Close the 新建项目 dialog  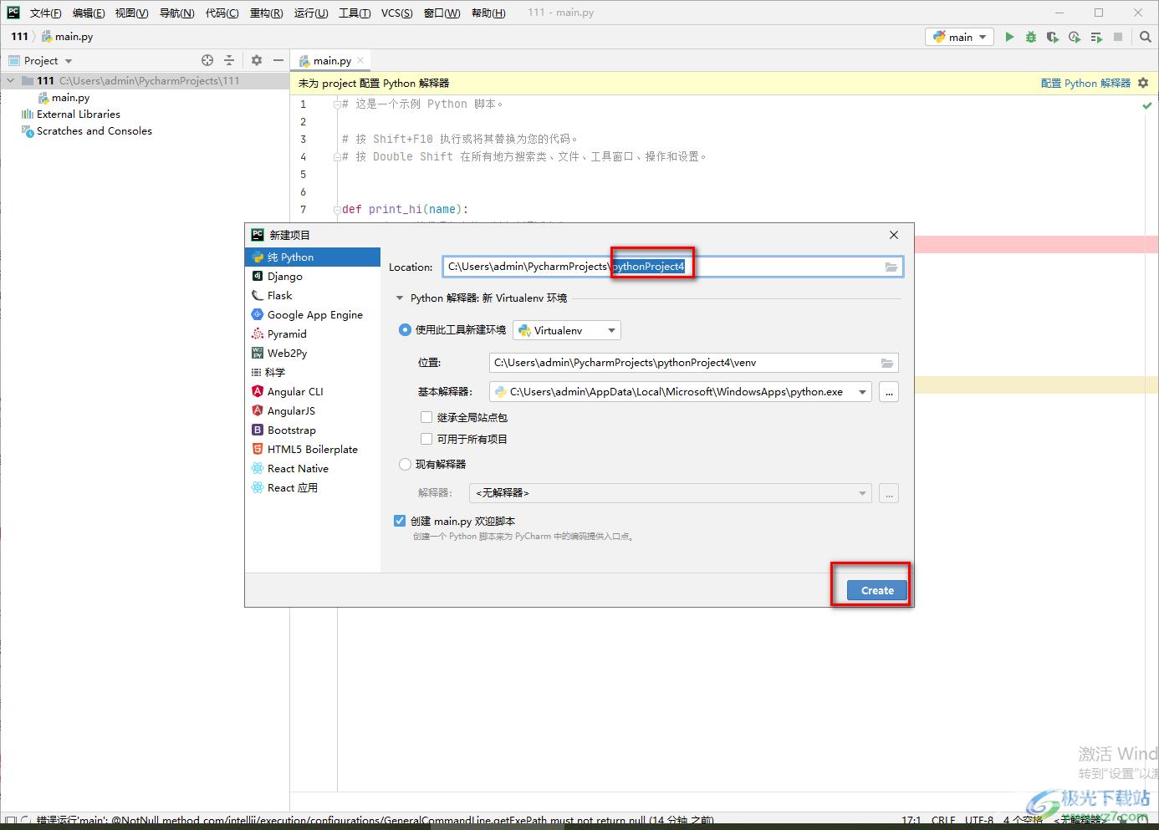click(x=894, y=235)
